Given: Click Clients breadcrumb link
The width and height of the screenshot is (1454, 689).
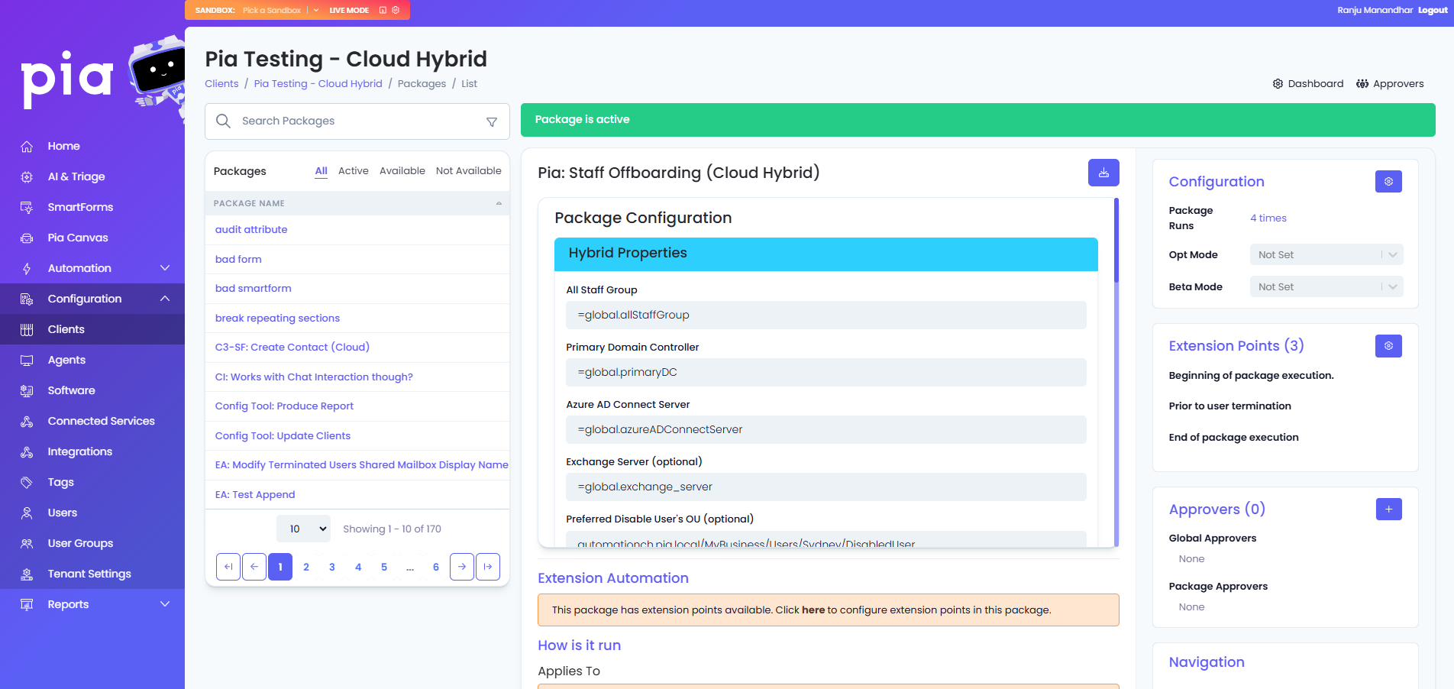Looking at the screenshot, I should pyautogui.click(x=221, y=83).
